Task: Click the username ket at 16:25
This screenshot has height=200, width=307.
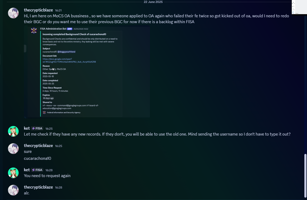Action: pyautogui.click(x=27, y=128)
